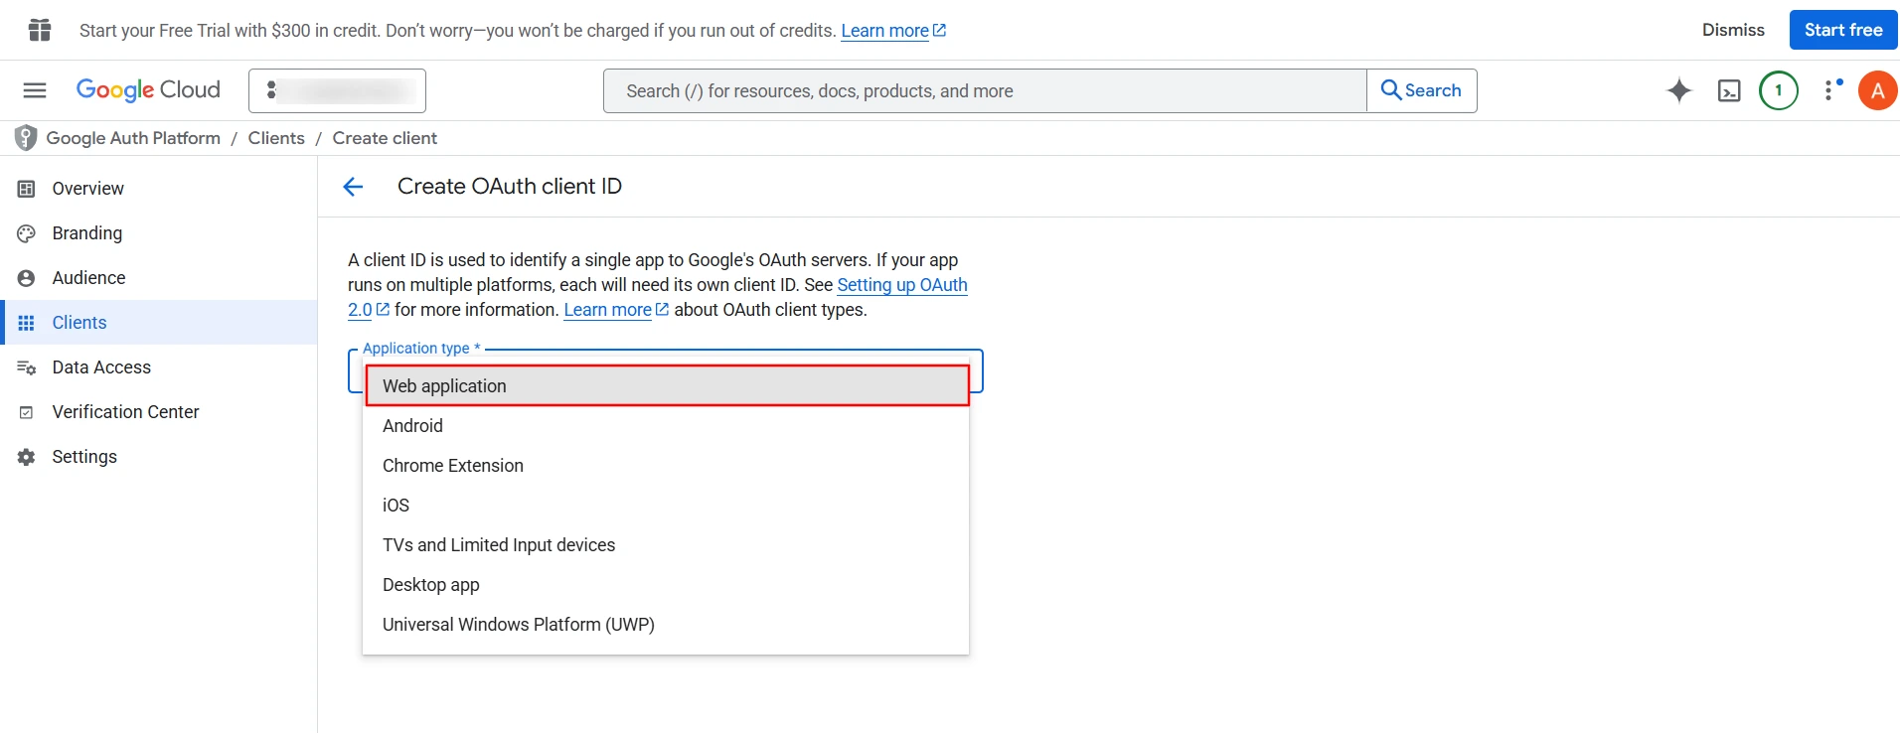This screenshot has width=1900, height=733.
Task: Click the Verification Center check icon
Action: (27, 412)
